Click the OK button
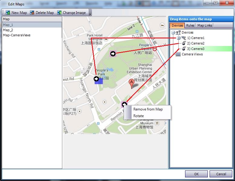Viewport: 235px width, 181px height. coord(196,174)
